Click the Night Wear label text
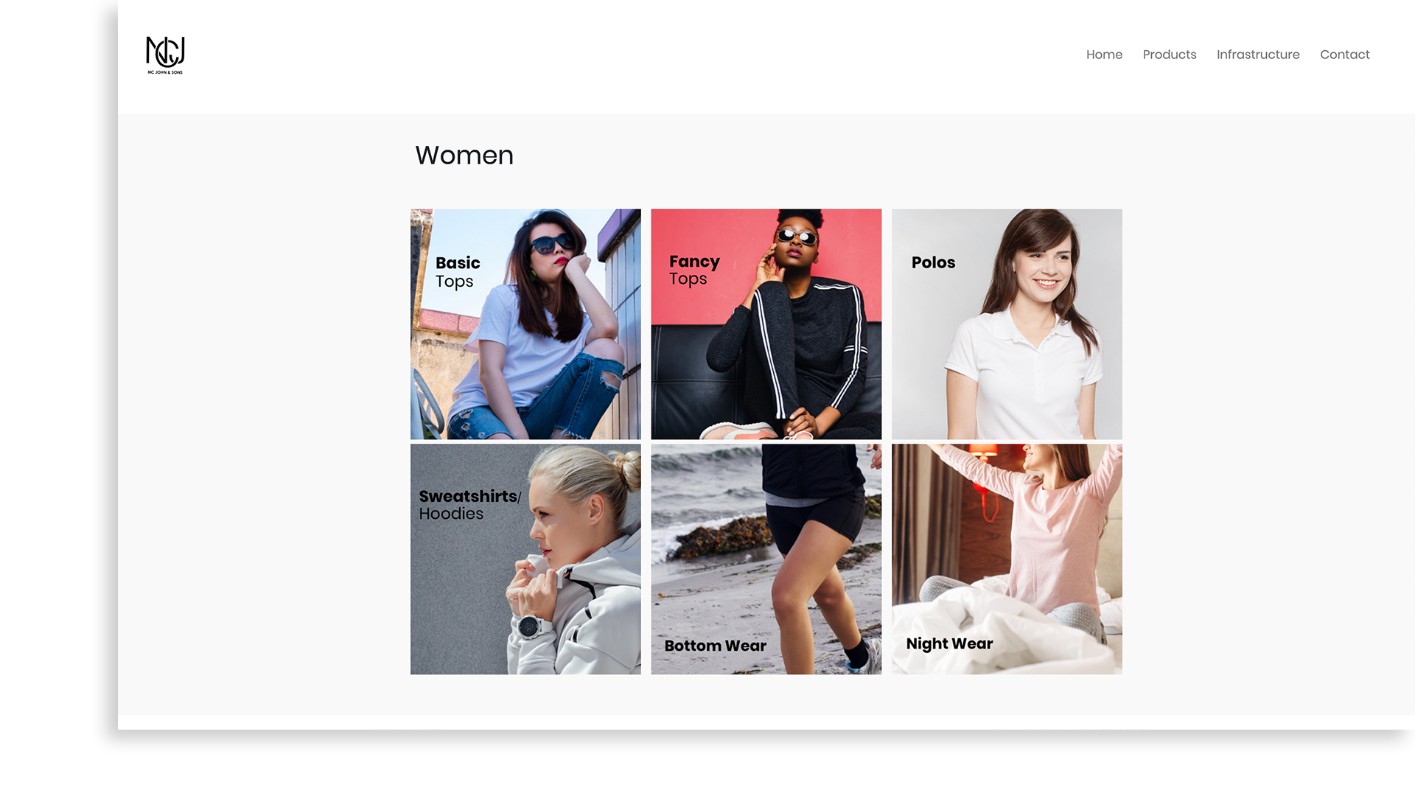The width and height of the screenshot is (1415, 796). click(949, 644)
